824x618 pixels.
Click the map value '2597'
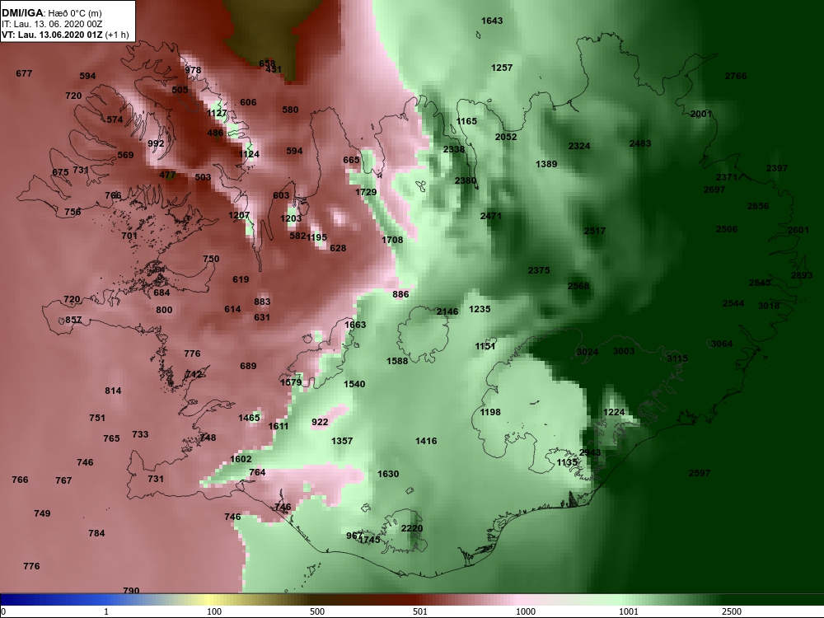[x=700, y=473]
